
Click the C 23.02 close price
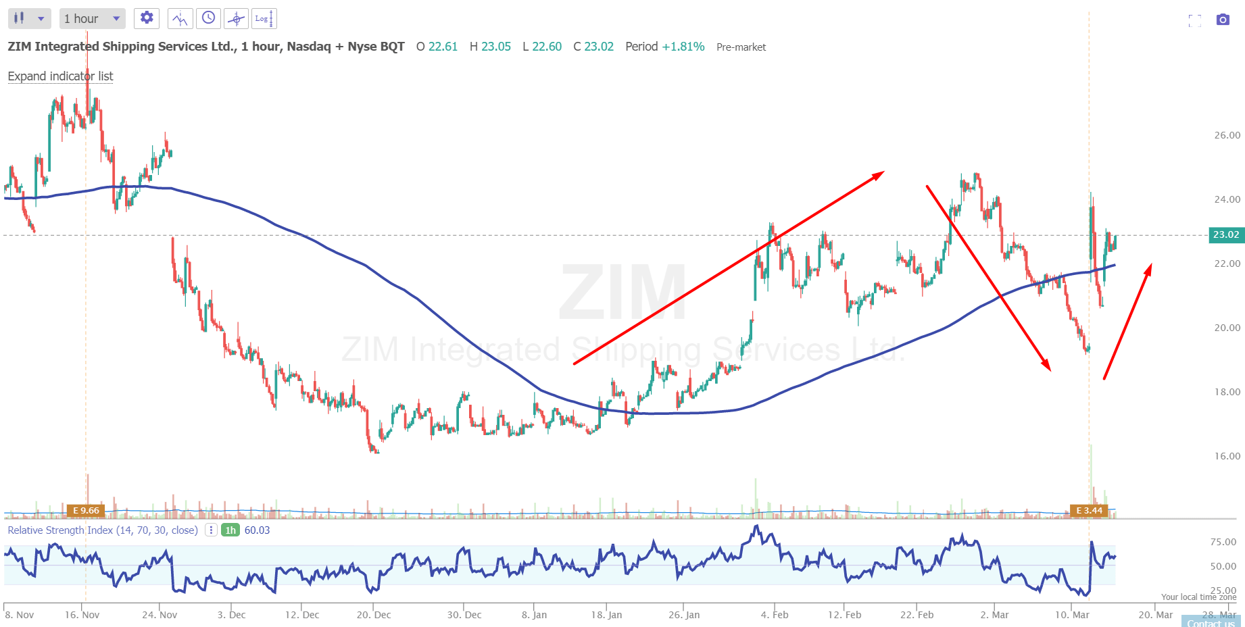pos(593,47)
